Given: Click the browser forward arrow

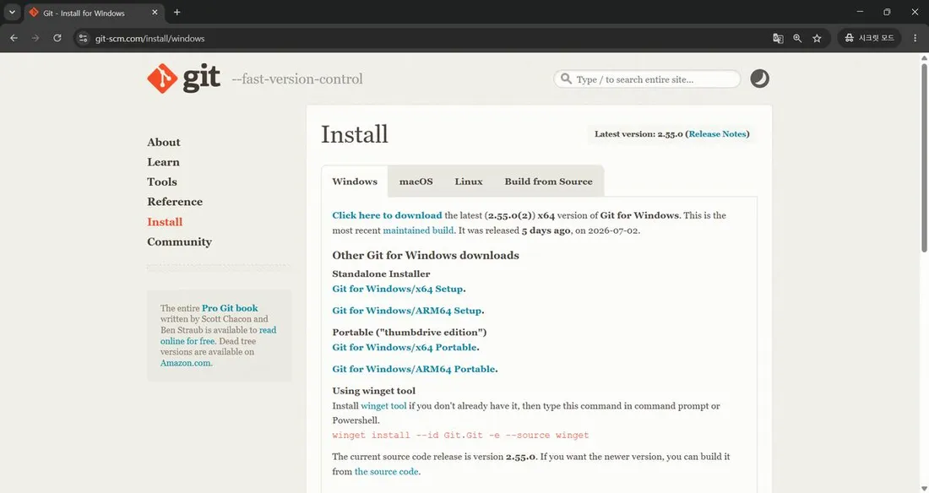Looking at the screenshot, I should point(35,38).
